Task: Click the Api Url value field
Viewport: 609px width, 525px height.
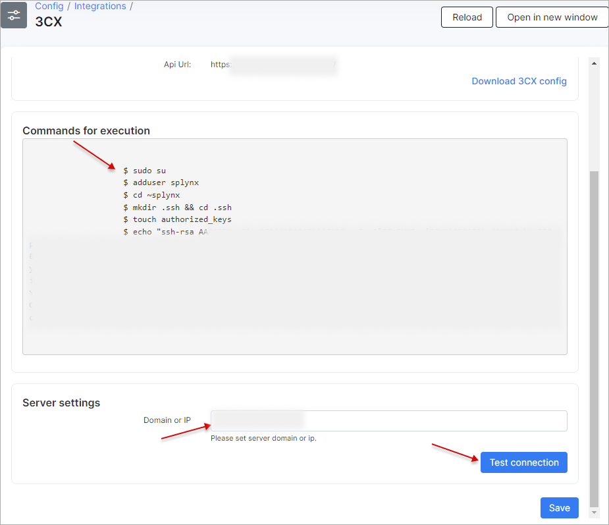Action: click(273, 65)
